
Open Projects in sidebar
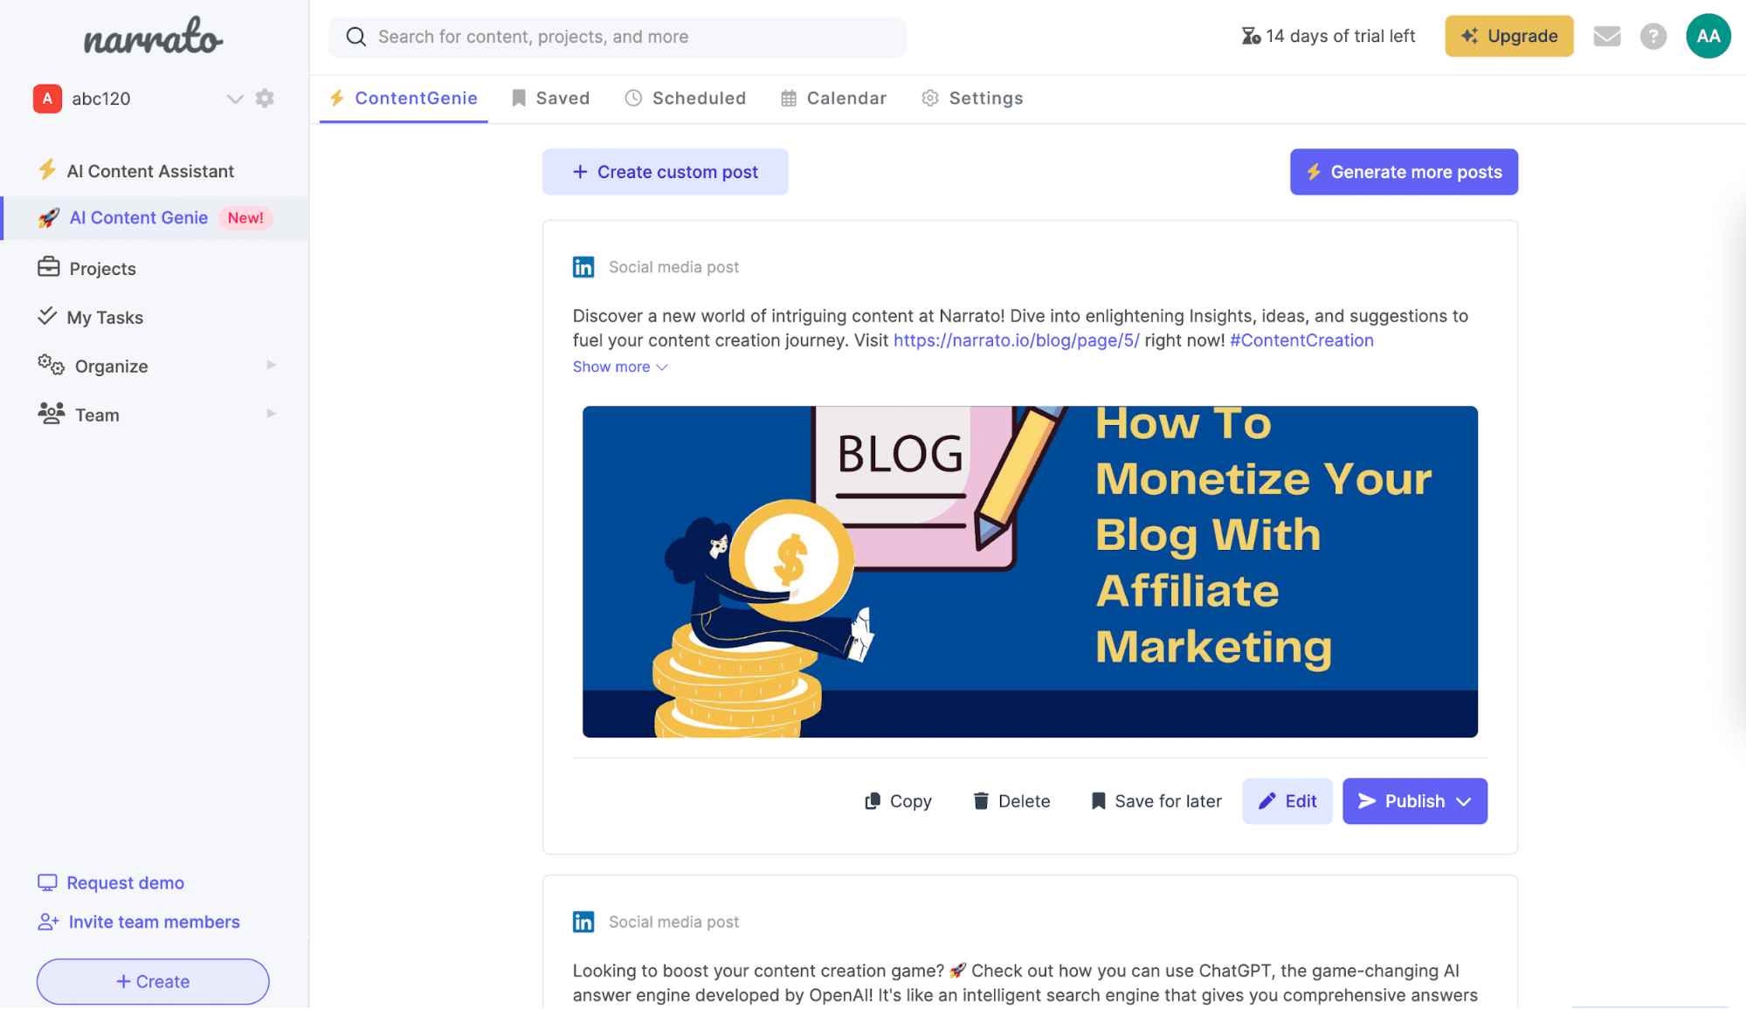click(x=102, y=269)
